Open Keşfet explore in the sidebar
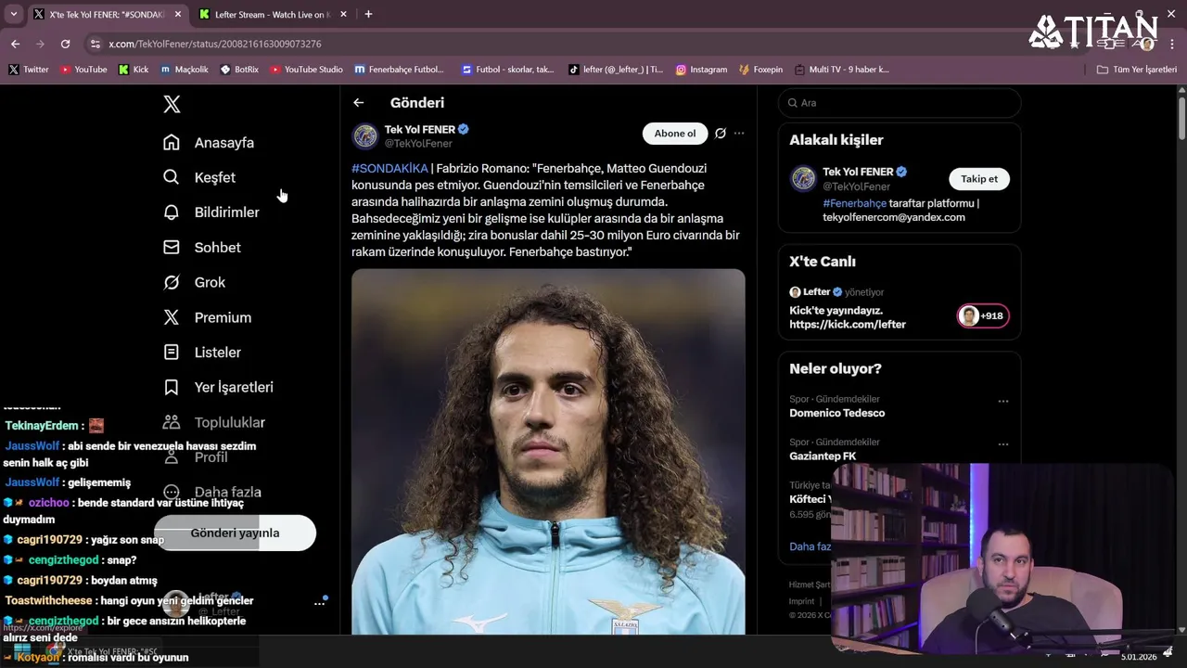 (199, 177)
